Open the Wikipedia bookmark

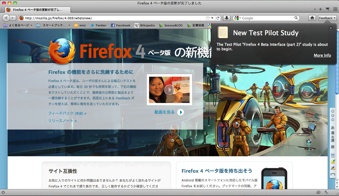point(145,25)
